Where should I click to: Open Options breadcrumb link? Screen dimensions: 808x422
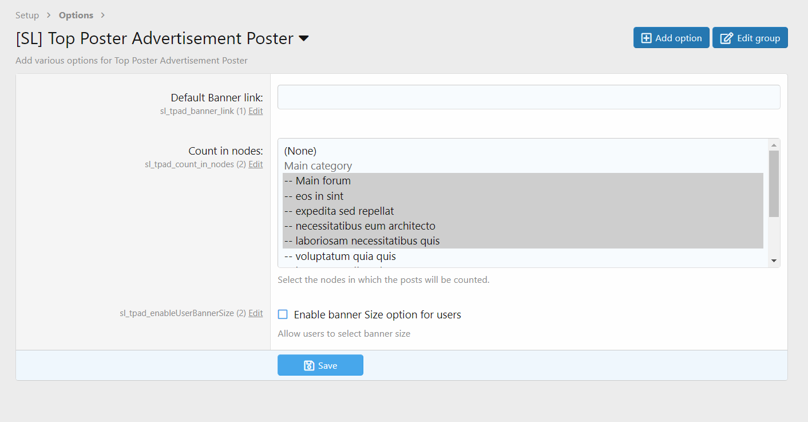coord(76,15)
